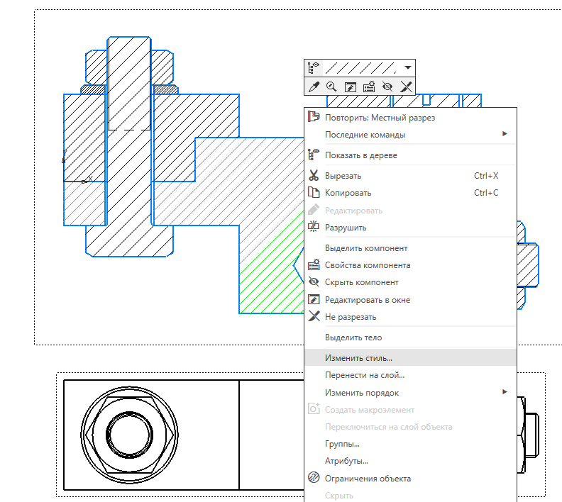Expand the arrow next to 'Последние команды'

505,134
